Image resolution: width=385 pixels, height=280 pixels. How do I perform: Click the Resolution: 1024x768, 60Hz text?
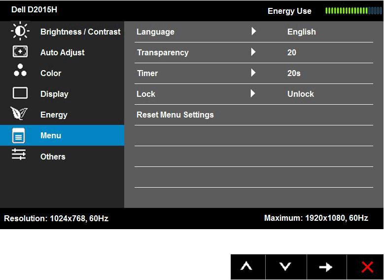pos(56,218)
